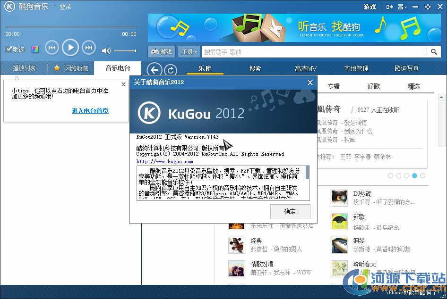Open the colorful skin changer icon
The image size is (447, 299).
[x=35, y=50]
